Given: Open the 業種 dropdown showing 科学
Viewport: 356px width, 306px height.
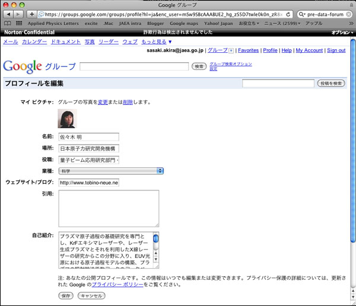Looking at the screenshot, I should pyautogui.click(x=111, y=171).
